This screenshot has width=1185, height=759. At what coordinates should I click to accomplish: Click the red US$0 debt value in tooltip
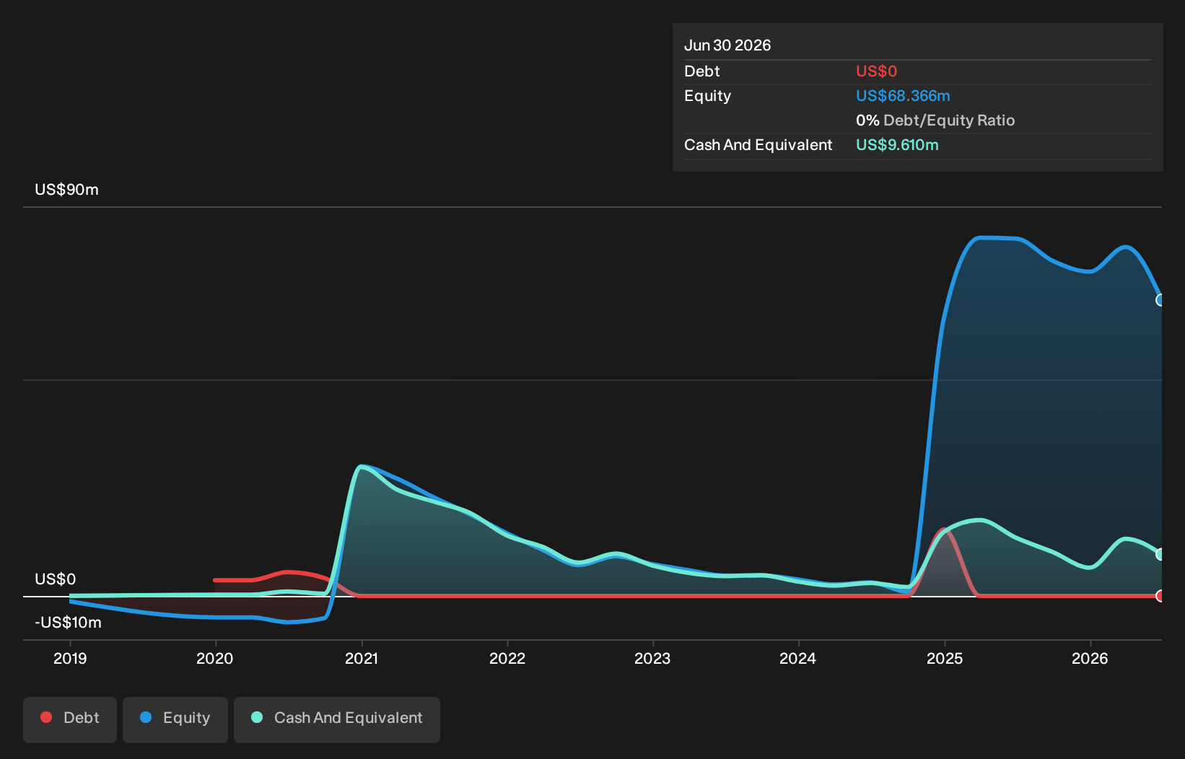[876, 71]
